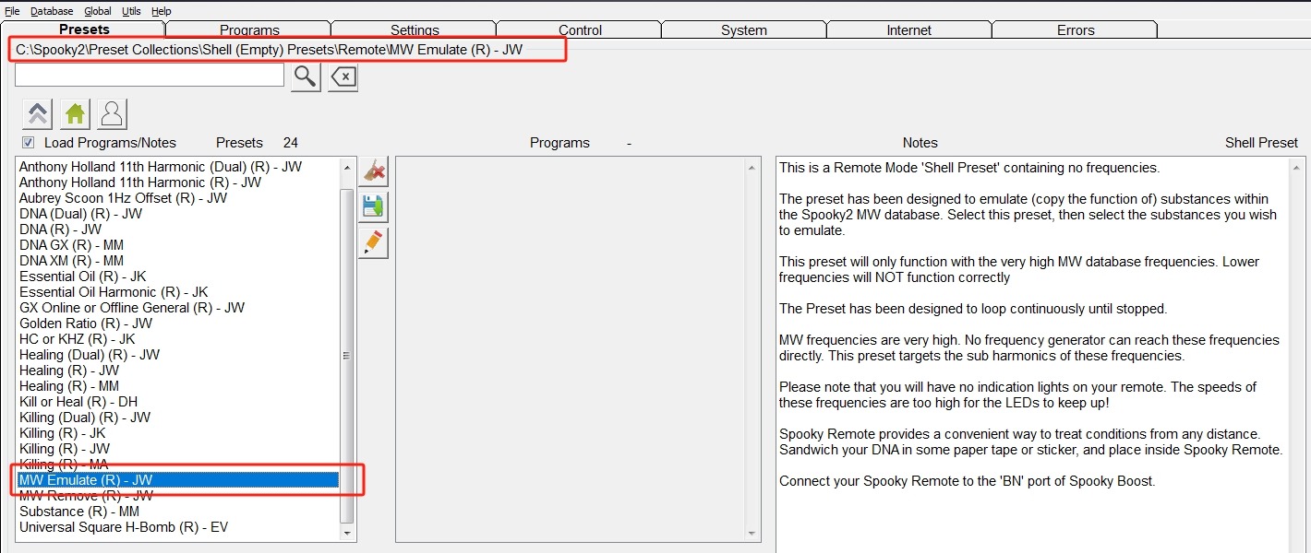Switch to the Programs tab

tap(249, 29)
